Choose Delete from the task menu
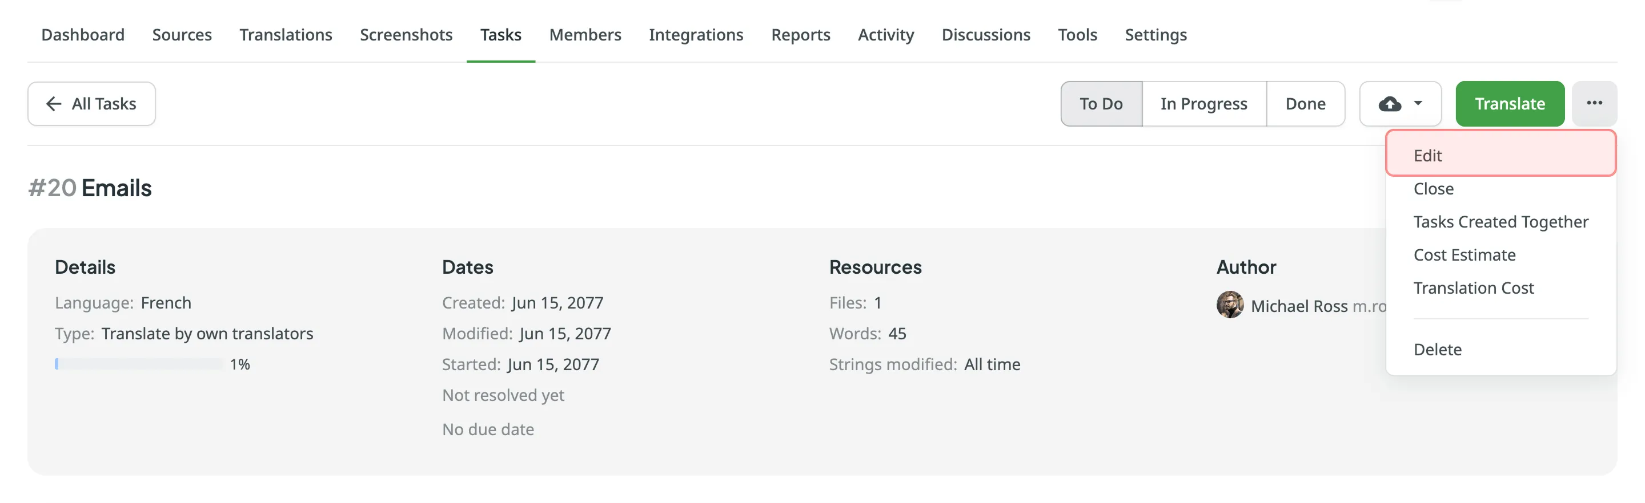Screen dimensions: 1645x503 click(1437, 350)
